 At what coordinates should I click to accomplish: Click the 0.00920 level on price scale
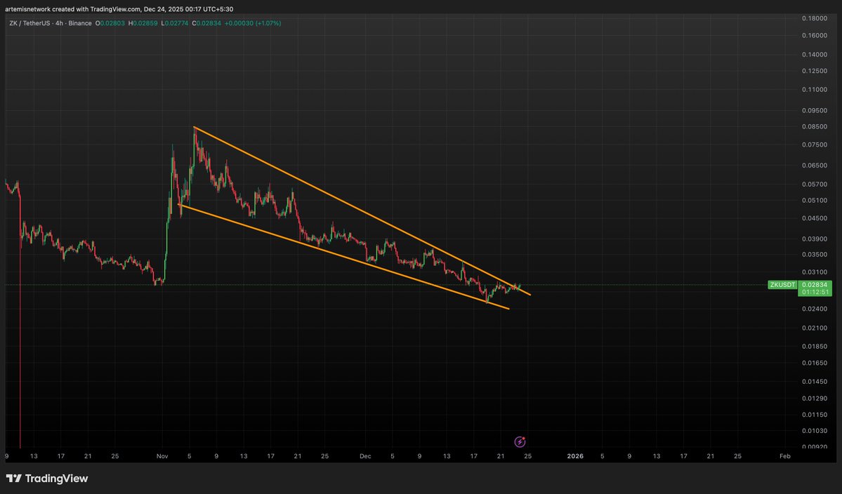tap(815, 446)
